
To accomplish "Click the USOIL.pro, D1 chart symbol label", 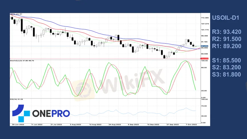I will (x=16, y=14).
